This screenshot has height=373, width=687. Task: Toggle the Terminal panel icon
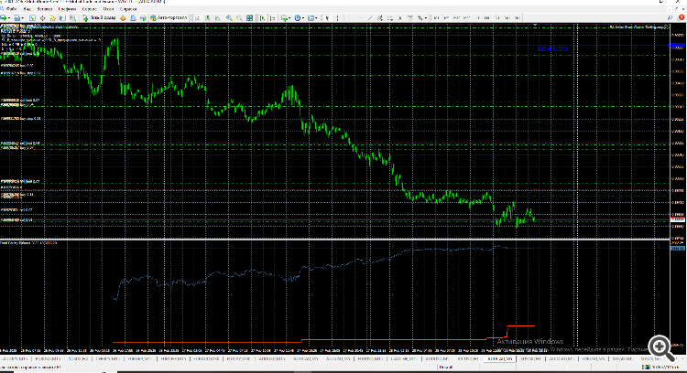62,18
